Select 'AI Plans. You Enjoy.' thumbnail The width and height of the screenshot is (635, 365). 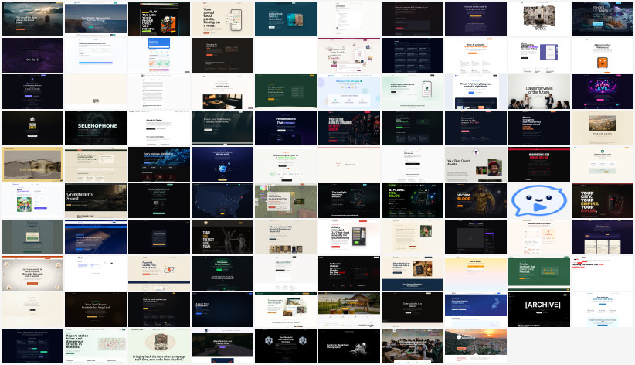pos(413,201)
